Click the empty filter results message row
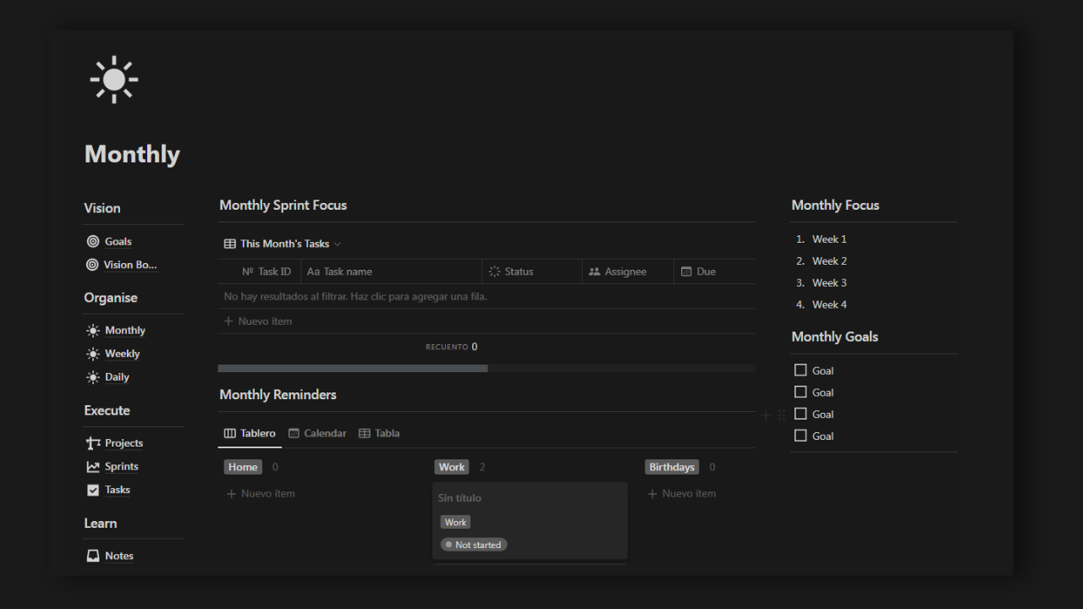The height and width of the screenshot is (609, 1083). pyautogui.click(x=487, y=296)
